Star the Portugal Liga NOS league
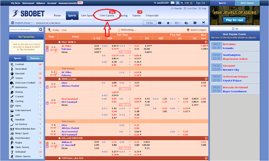Image resolution: width=269 pixels, height=161 pixels. (59, 158)
